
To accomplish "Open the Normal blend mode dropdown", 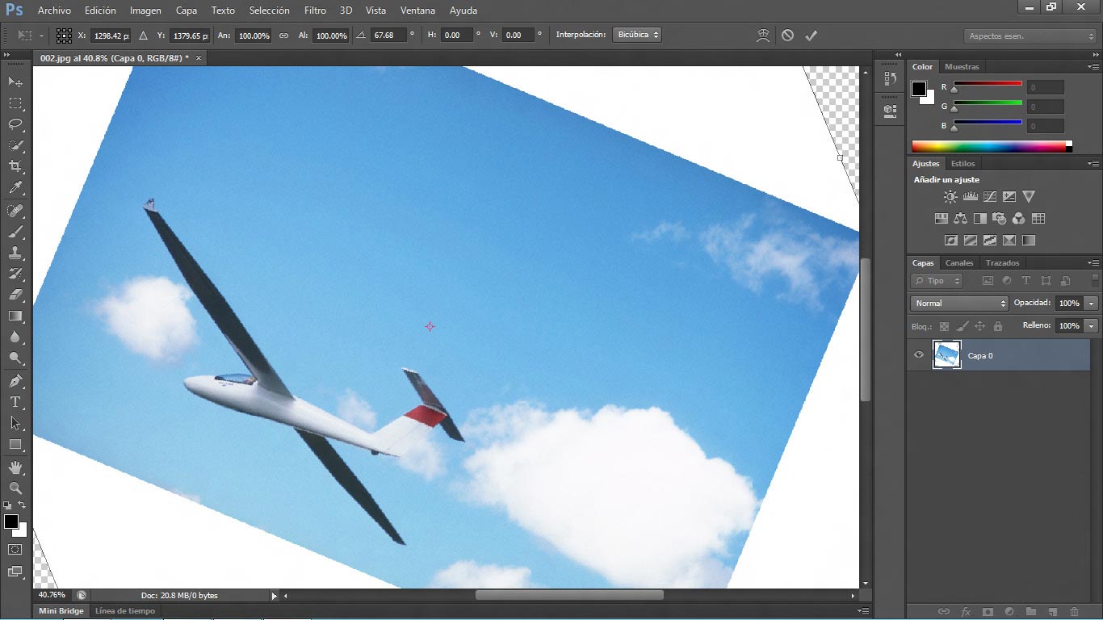I will pyautogui.click(x=959, y=303).
